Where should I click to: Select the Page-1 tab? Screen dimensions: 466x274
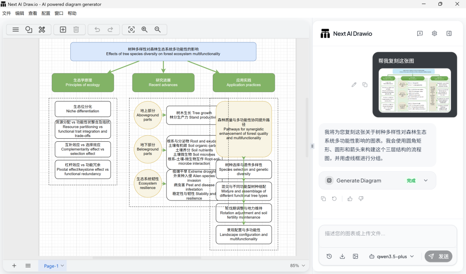coord(51,266)
